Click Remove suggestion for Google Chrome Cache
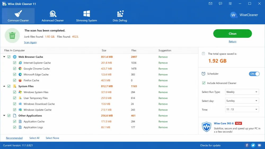This screenshot has height=149, width=265. pos(163,69)
